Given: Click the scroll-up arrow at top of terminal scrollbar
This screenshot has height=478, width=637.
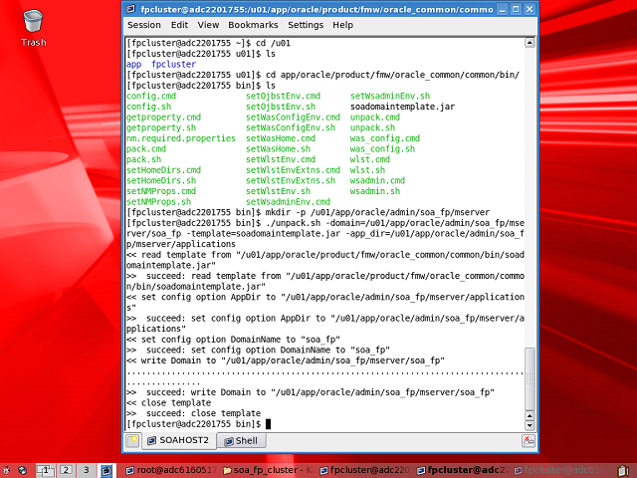Looking at the screenshot, I should (530, 43).
